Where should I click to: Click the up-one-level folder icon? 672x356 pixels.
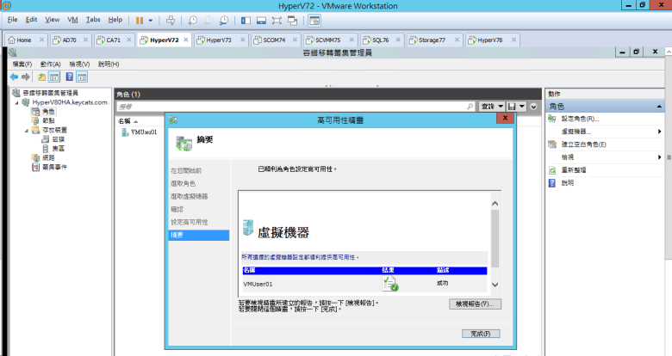coord(41,77)
